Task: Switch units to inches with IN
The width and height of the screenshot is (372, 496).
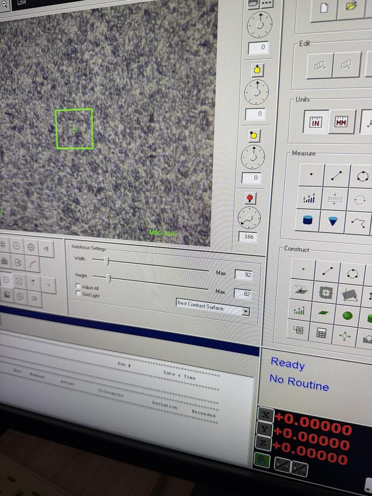Action: (x=316, y=122)
